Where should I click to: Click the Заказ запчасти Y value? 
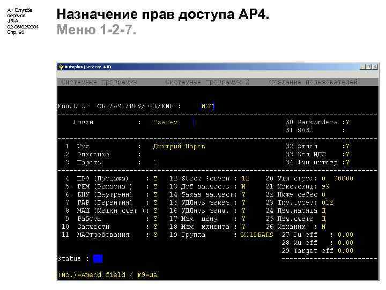pos(243,194)
